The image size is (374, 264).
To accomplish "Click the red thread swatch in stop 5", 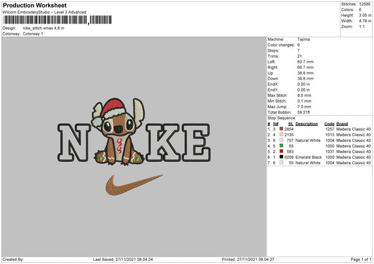I will 281,151.
